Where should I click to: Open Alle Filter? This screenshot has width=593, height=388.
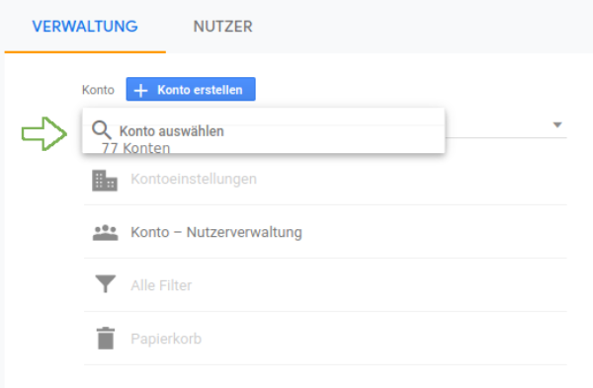click(x=161, y=285)
